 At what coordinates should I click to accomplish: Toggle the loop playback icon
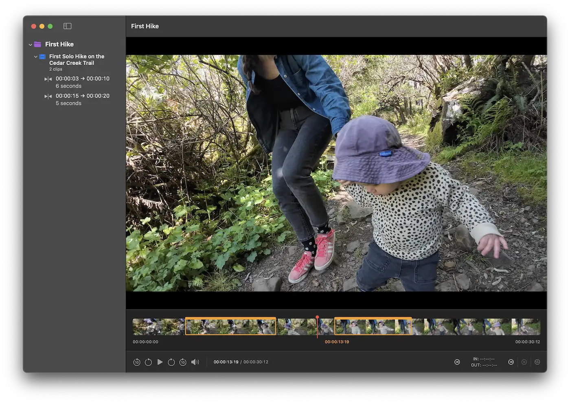pyautogui.click(x=537, y=362)
